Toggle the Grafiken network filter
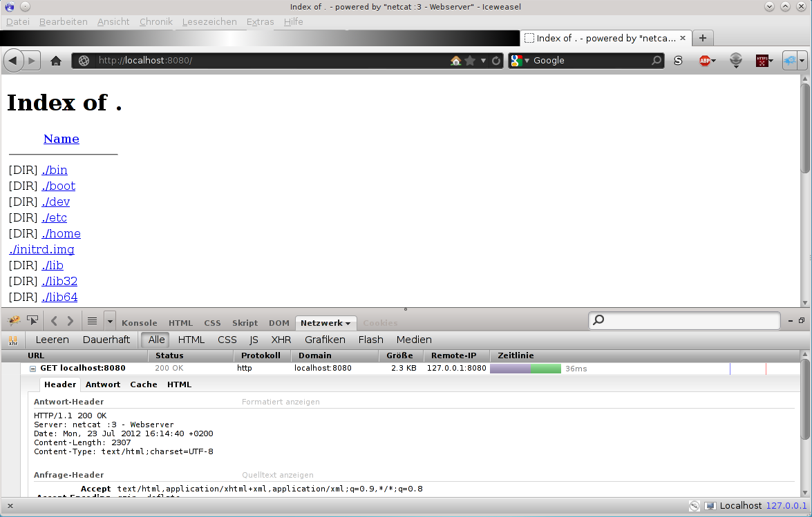The image size is (812, 517). click(325, 340)
